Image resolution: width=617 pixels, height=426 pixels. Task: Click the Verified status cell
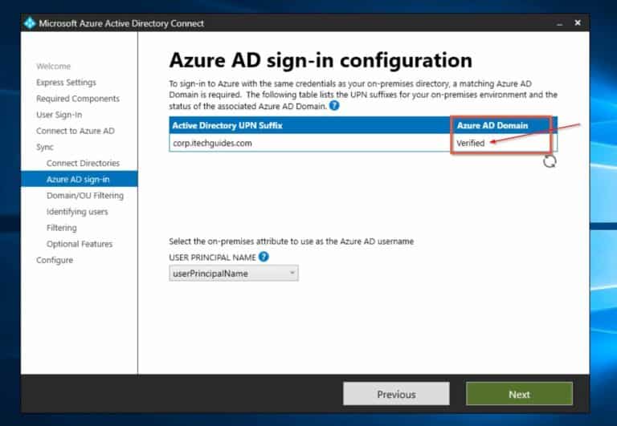[470, 143]
